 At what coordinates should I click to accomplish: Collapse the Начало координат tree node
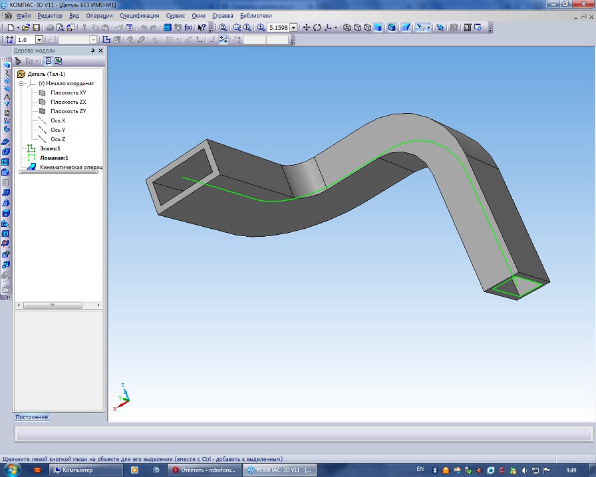(x=21, y=84)
